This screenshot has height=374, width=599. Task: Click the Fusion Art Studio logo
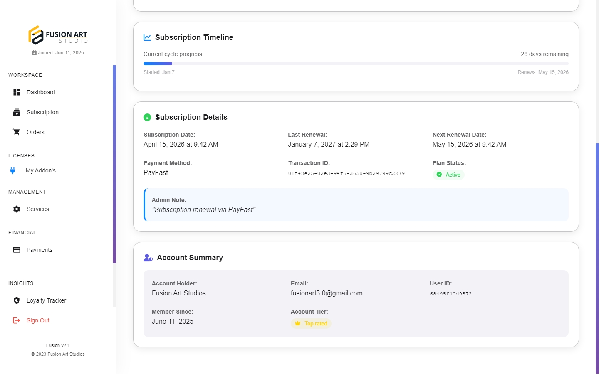(58, 35)
